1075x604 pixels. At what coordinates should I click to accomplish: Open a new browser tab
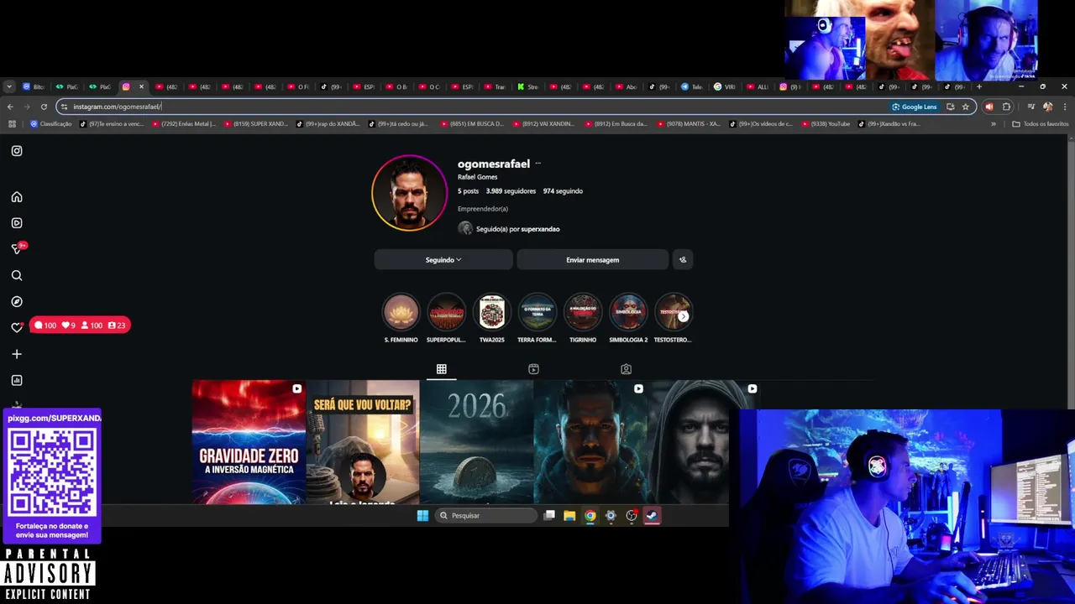tap(978, 86)
